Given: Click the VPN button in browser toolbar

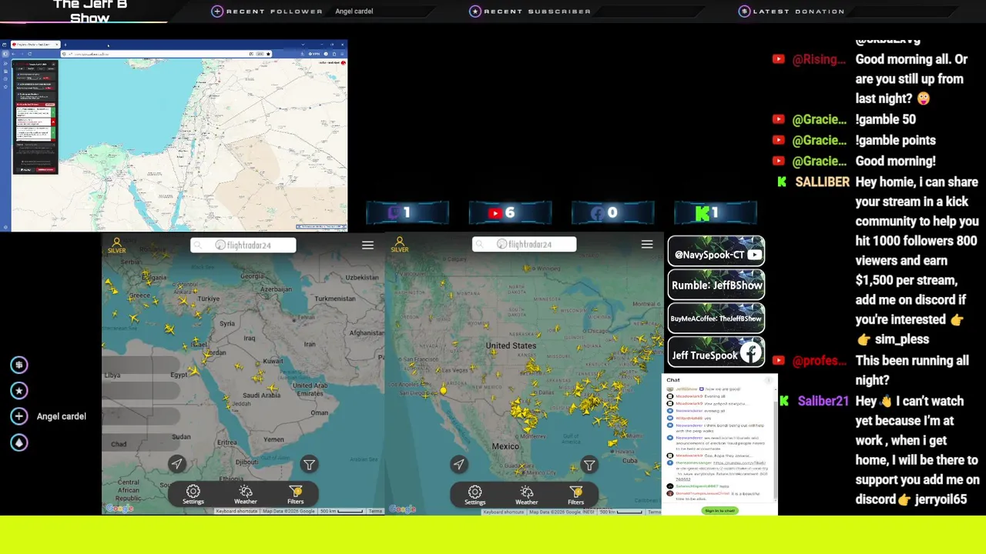Looking at the screenshot, I should coord(314,54).
